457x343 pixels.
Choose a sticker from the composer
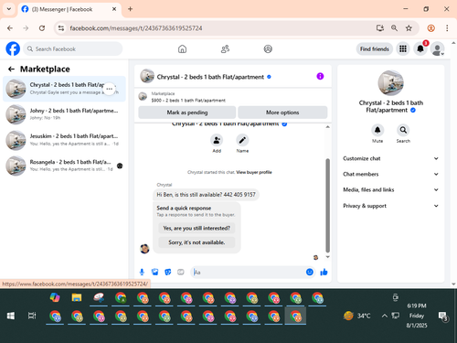168,272
